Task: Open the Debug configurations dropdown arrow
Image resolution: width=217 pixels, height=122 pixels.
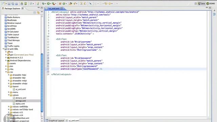Action: point(45,4)
